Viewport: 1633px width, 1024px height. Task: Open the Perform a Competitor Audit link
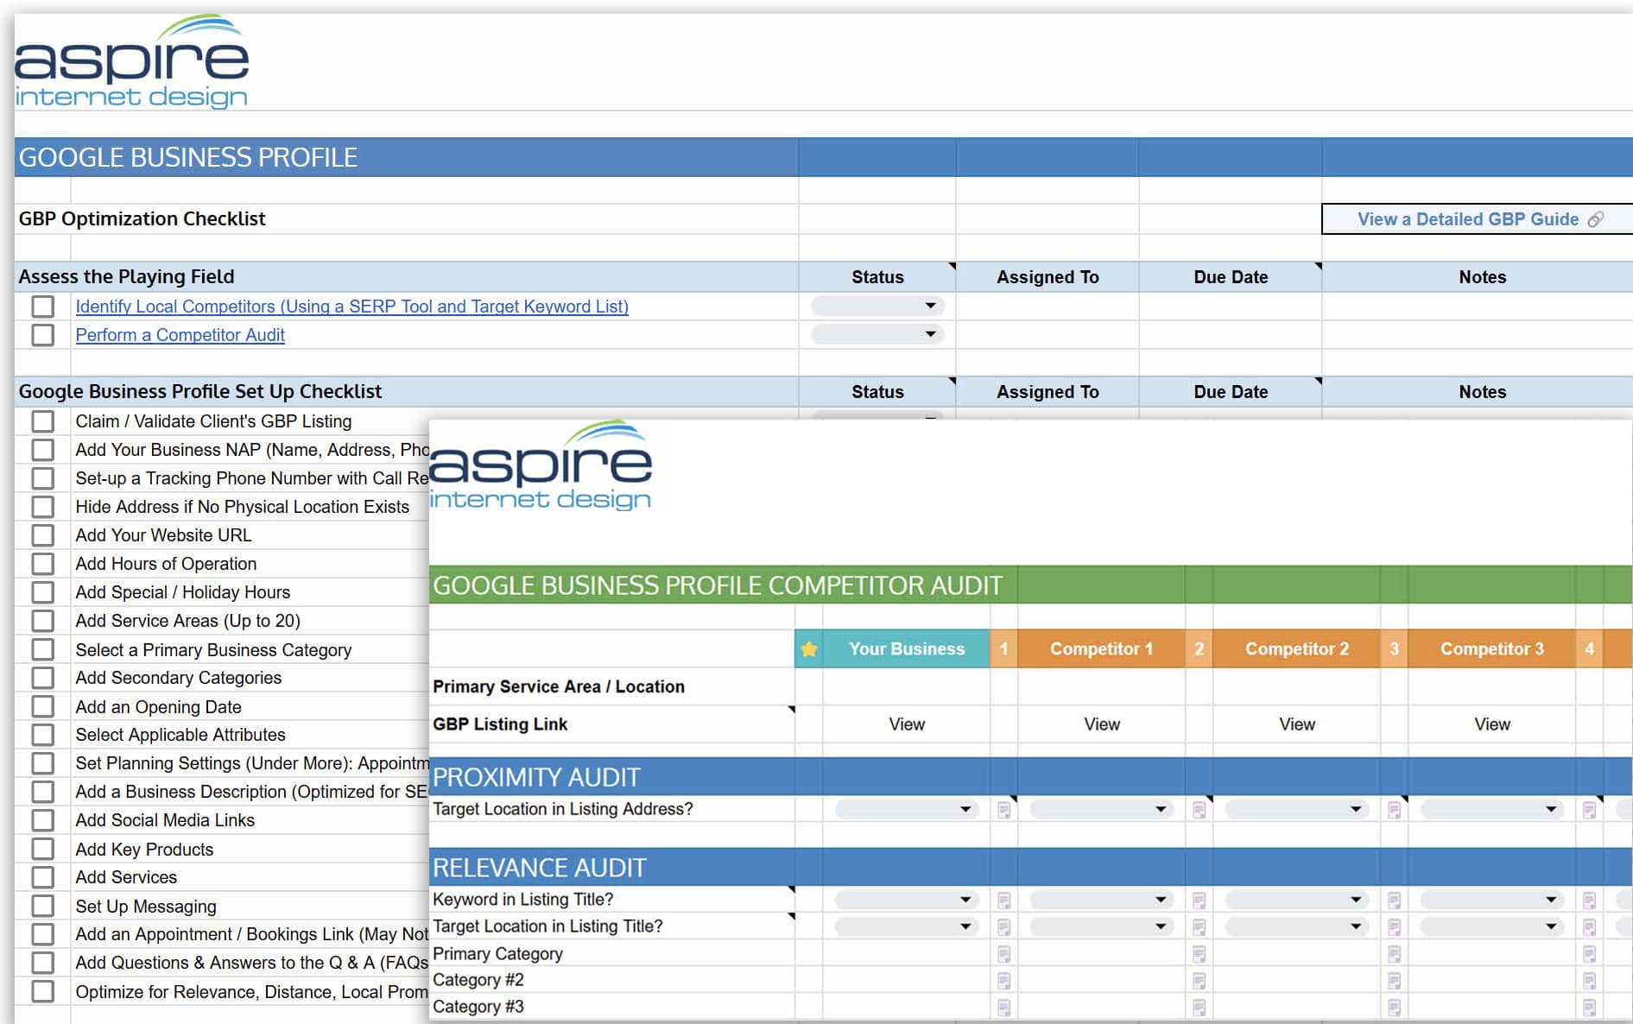[x=180, y=335]
